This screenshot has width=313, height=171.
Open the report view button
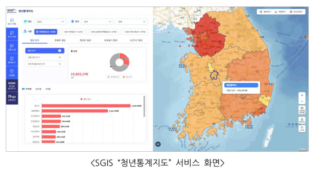[296, 12]
